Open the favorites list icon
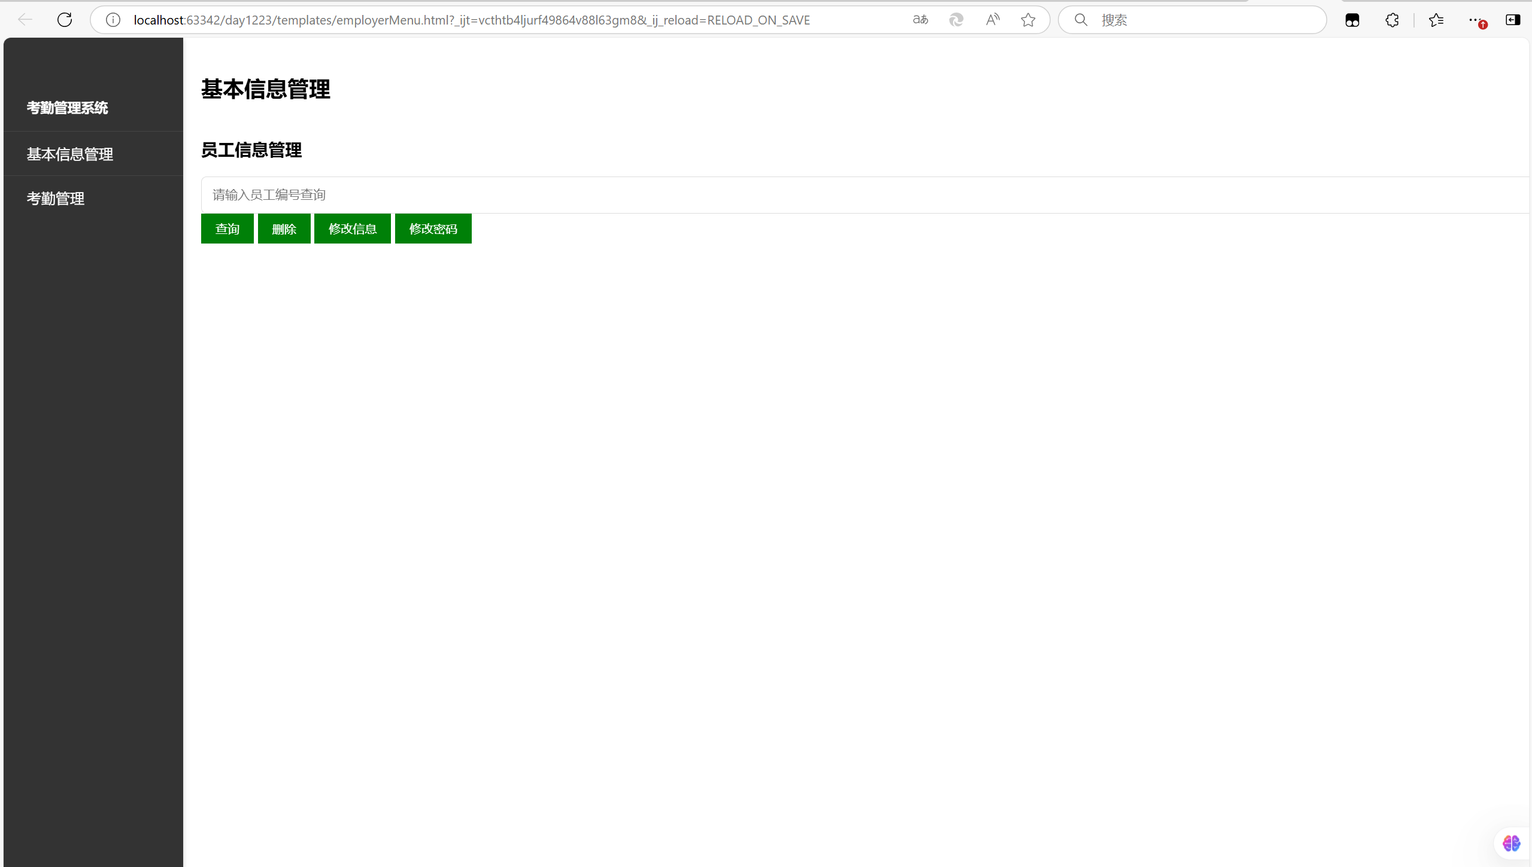 [x=1436, y=20]
